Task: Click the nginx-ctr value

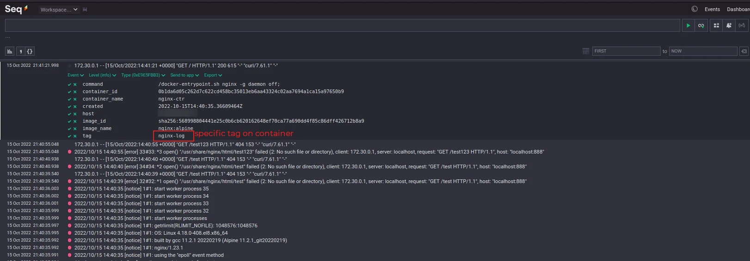Action: click(x=172, y=99)
